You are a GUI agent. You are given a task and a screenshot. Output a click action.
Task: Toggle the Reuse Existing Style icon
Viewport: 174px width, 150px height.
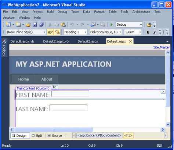click(57, 32)
